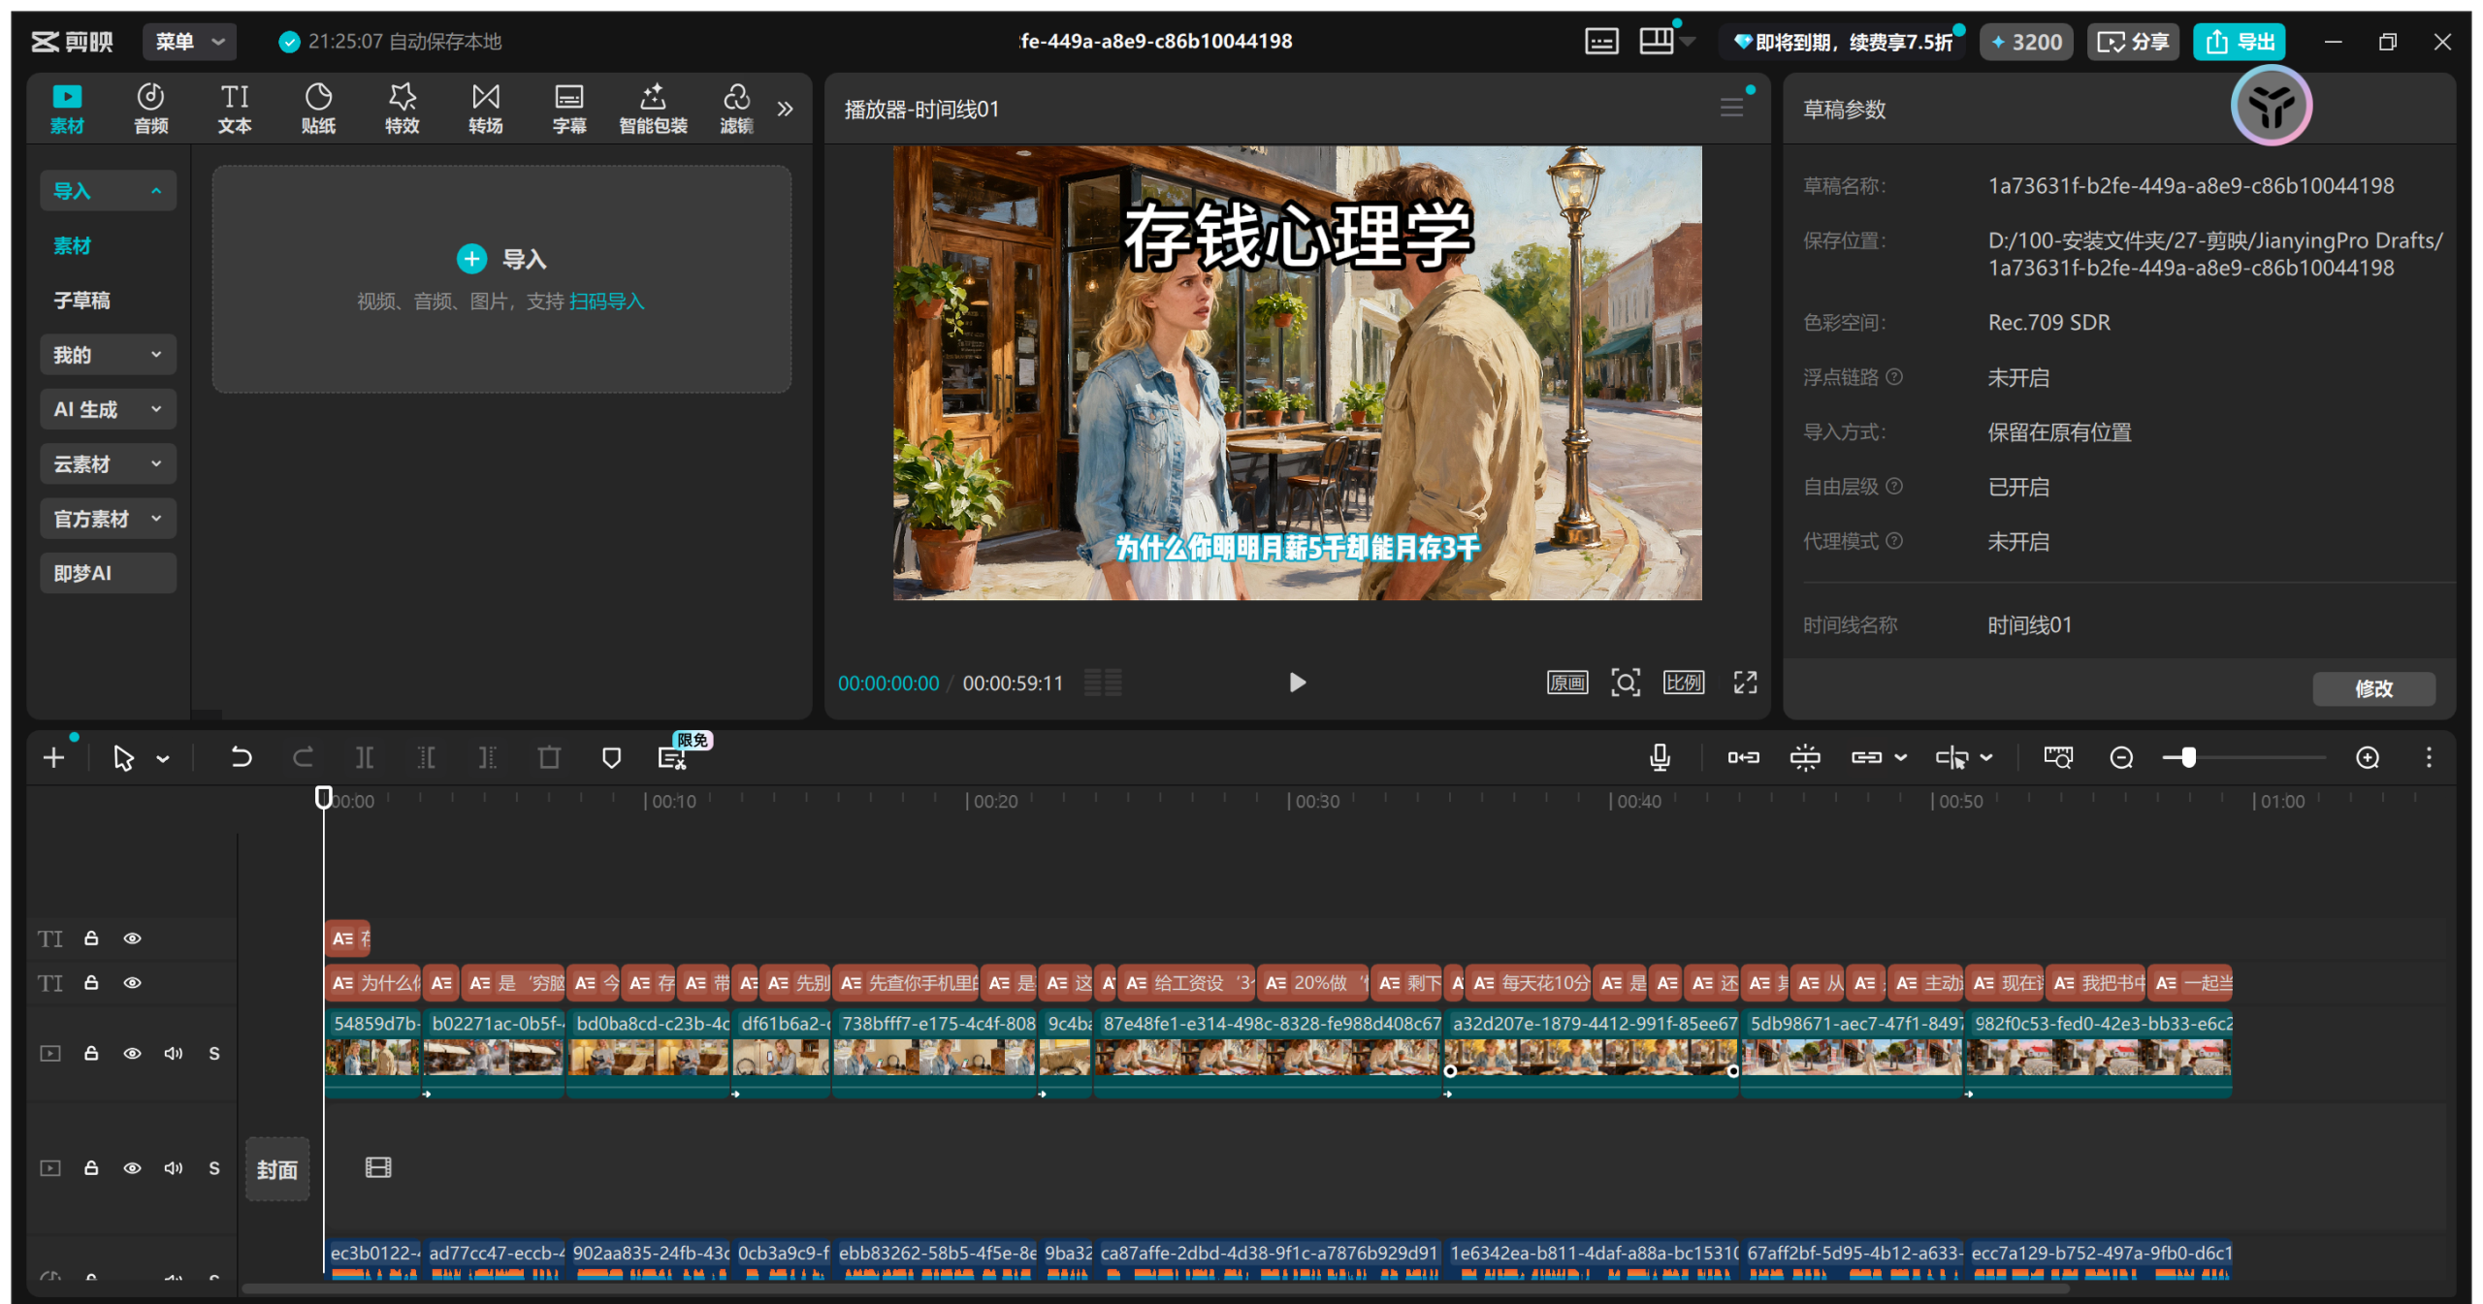Viewport: 2483px width, 1304px height.
Task: Expand the 云素材 sidebar section
Action: tap(108, 464)
